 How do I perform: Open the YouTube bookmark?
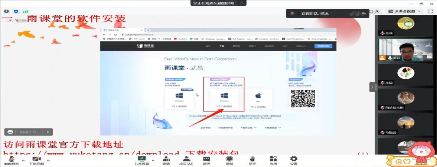click(180, 39)
